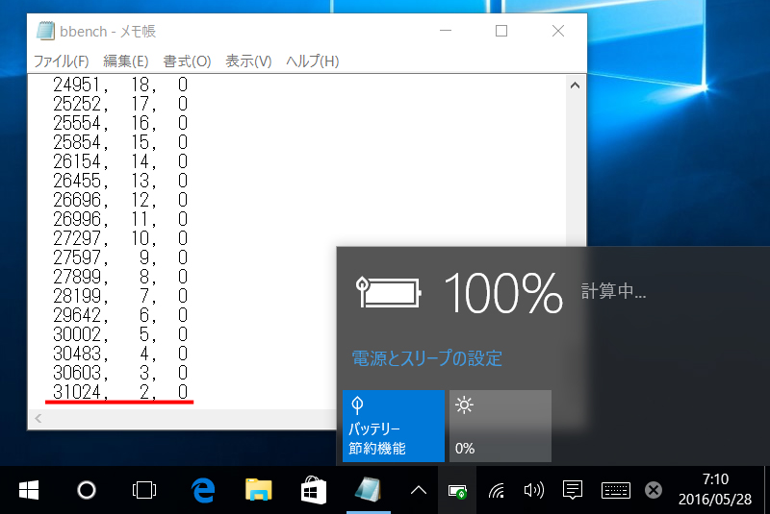Viewport: 770px width, 514px height.
Task: Toggle the screen brightness 0% tile
Action: point(500,426)
